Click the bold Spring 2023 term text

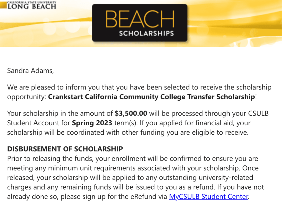coord(92,123)
